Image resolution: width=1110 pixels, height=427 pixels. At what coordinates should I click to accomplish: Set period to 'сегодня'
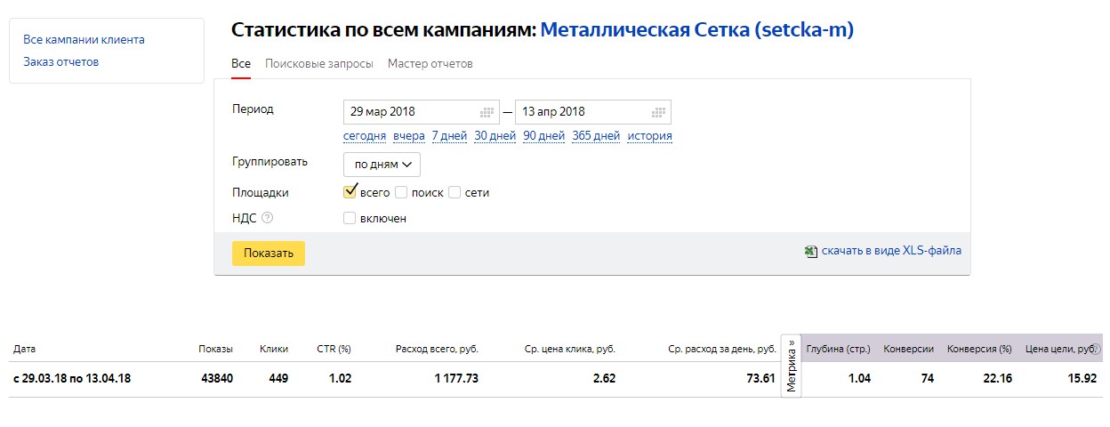(365, 136)
